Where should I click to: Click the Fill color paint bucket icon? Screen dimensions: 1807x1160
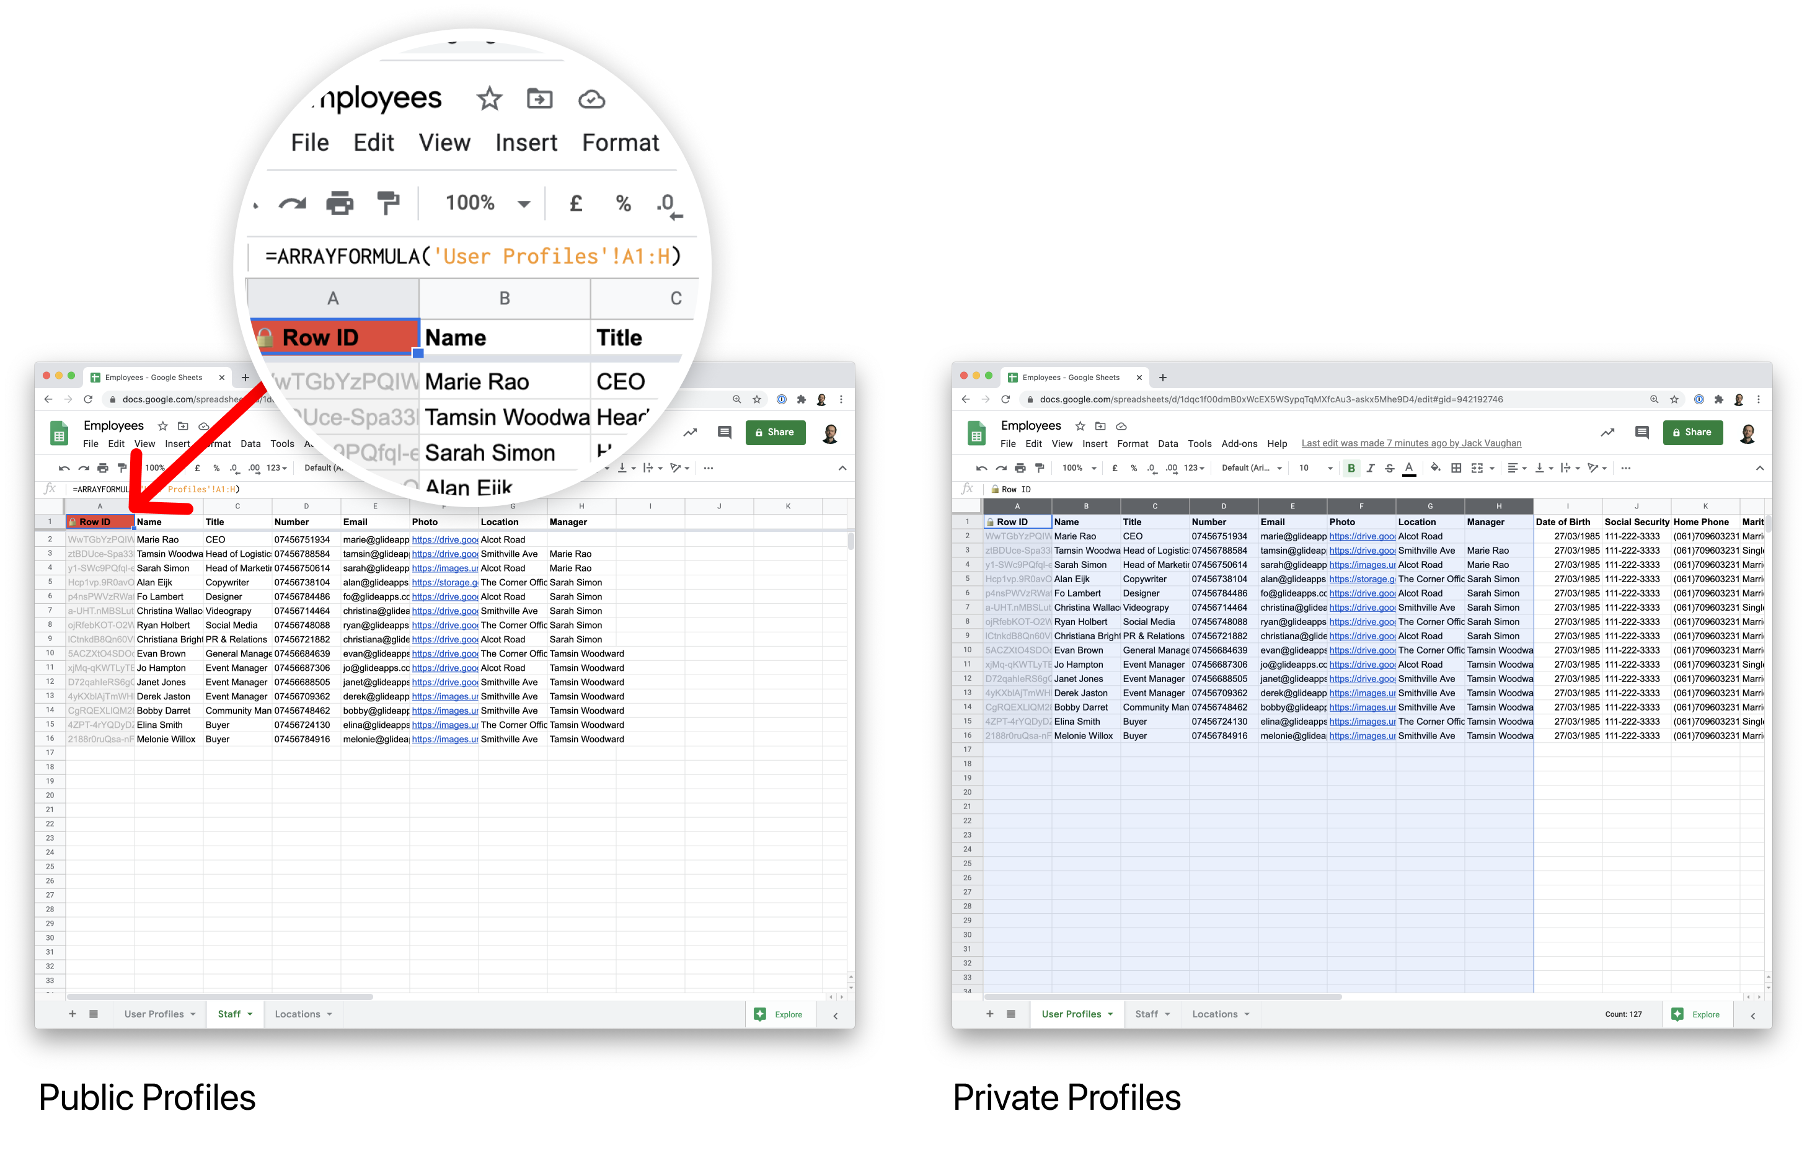1435,467
